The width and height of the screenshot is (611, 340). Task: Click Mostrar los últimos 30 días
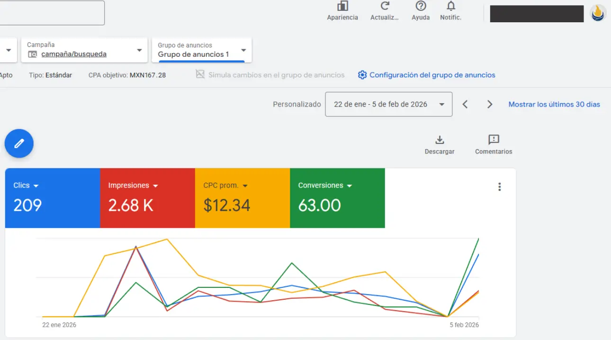point(554,104)
